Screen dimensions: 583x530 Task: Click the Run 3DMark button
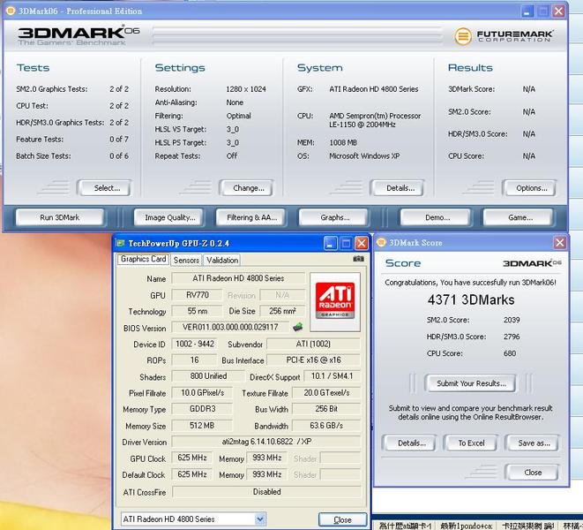(x=60, y=217)
